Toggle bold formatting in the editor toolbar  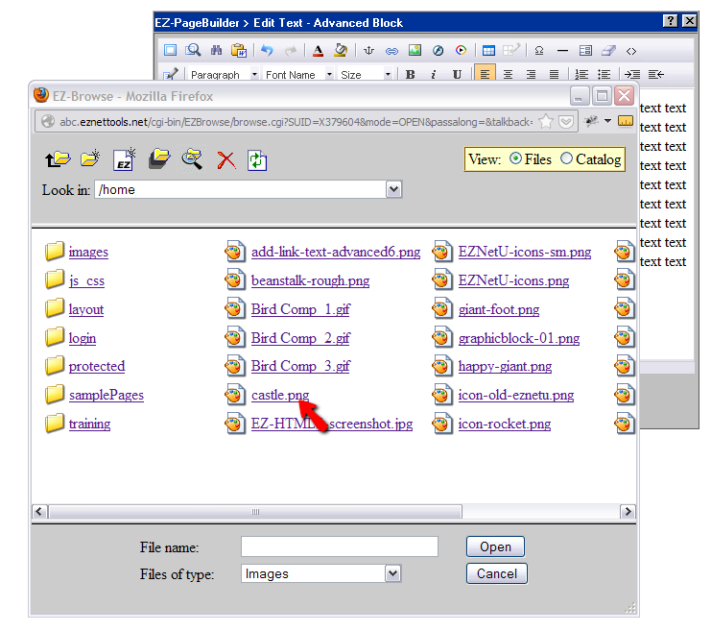411,74
